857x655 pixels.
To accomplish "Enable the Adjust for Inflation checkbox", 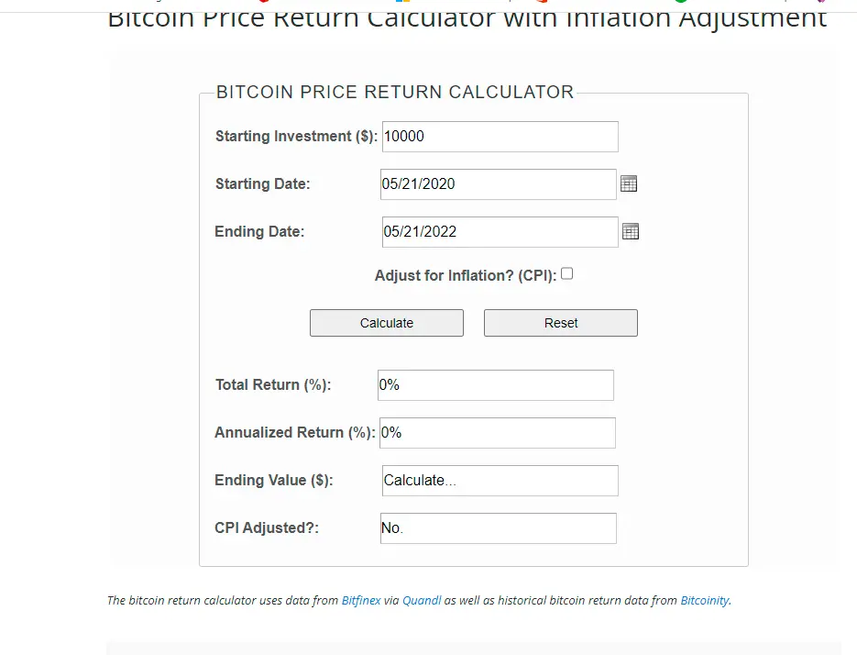I will 566,273.
